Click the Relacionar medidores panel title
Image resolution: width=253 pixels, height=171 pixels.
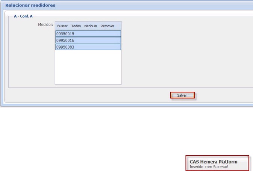click(30, 5)
